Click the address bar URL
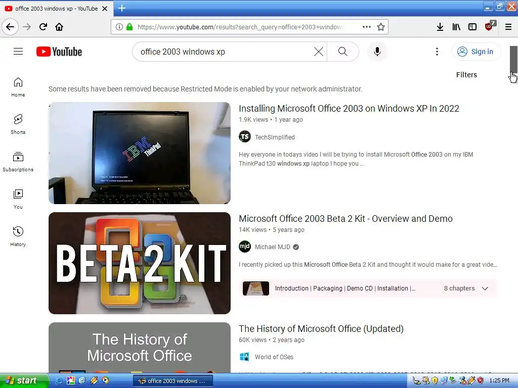 coord(239,27)
